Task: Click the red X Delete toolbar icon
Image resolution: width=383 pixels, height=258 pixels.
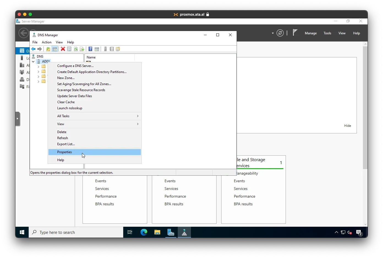Action: (x=63, y=49)
